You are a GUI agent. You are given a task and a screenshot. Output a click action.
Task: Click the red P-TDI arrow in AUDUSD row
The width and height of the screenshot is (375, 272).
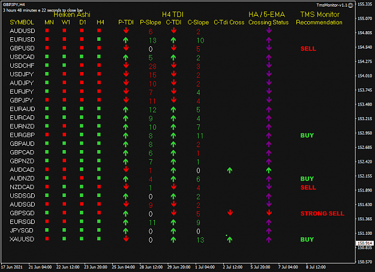tap(126, 31)
